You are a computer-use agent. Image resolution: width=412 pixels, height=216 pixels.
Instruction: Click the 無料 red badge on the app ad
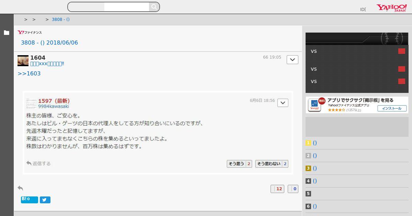322,101
